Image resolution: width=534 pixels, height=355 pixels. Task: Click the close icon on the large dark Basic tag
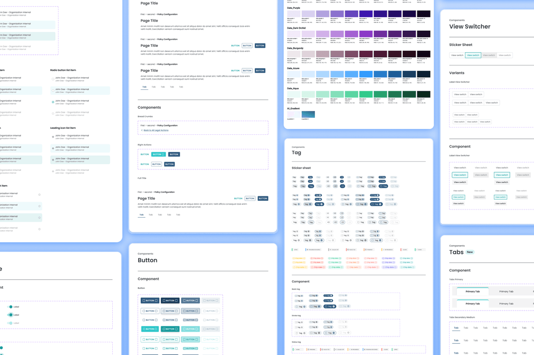point(333,306)
